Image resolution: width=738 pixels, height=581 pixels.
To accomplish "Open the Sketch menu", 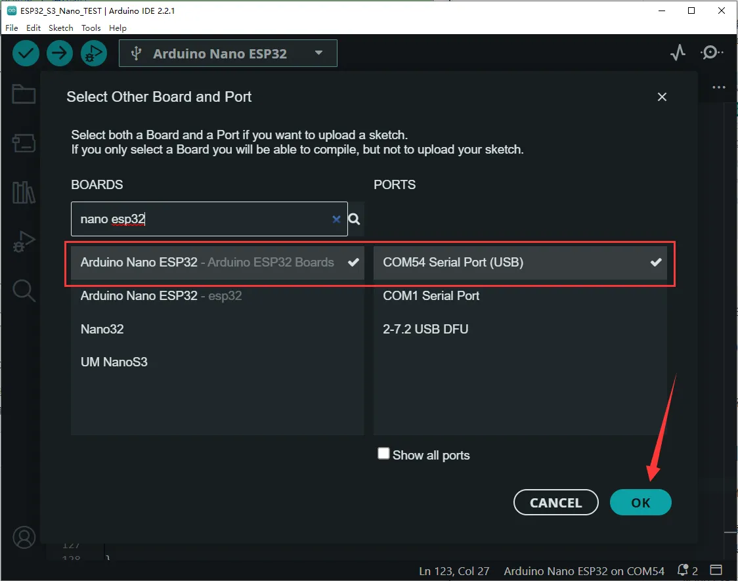I will click(60, 28).
